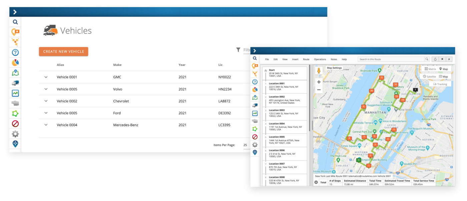Open the Insert menu
467x201 pixels.
coord(295,59)
